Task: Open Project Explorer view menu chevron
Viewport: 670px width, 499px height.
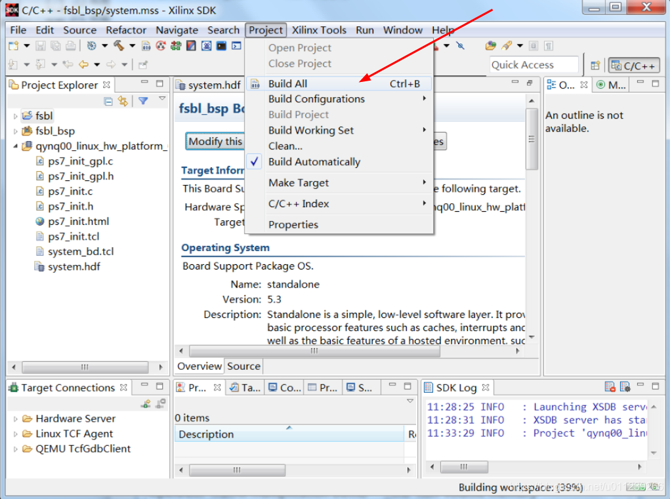Action: [x=162, y=98]
